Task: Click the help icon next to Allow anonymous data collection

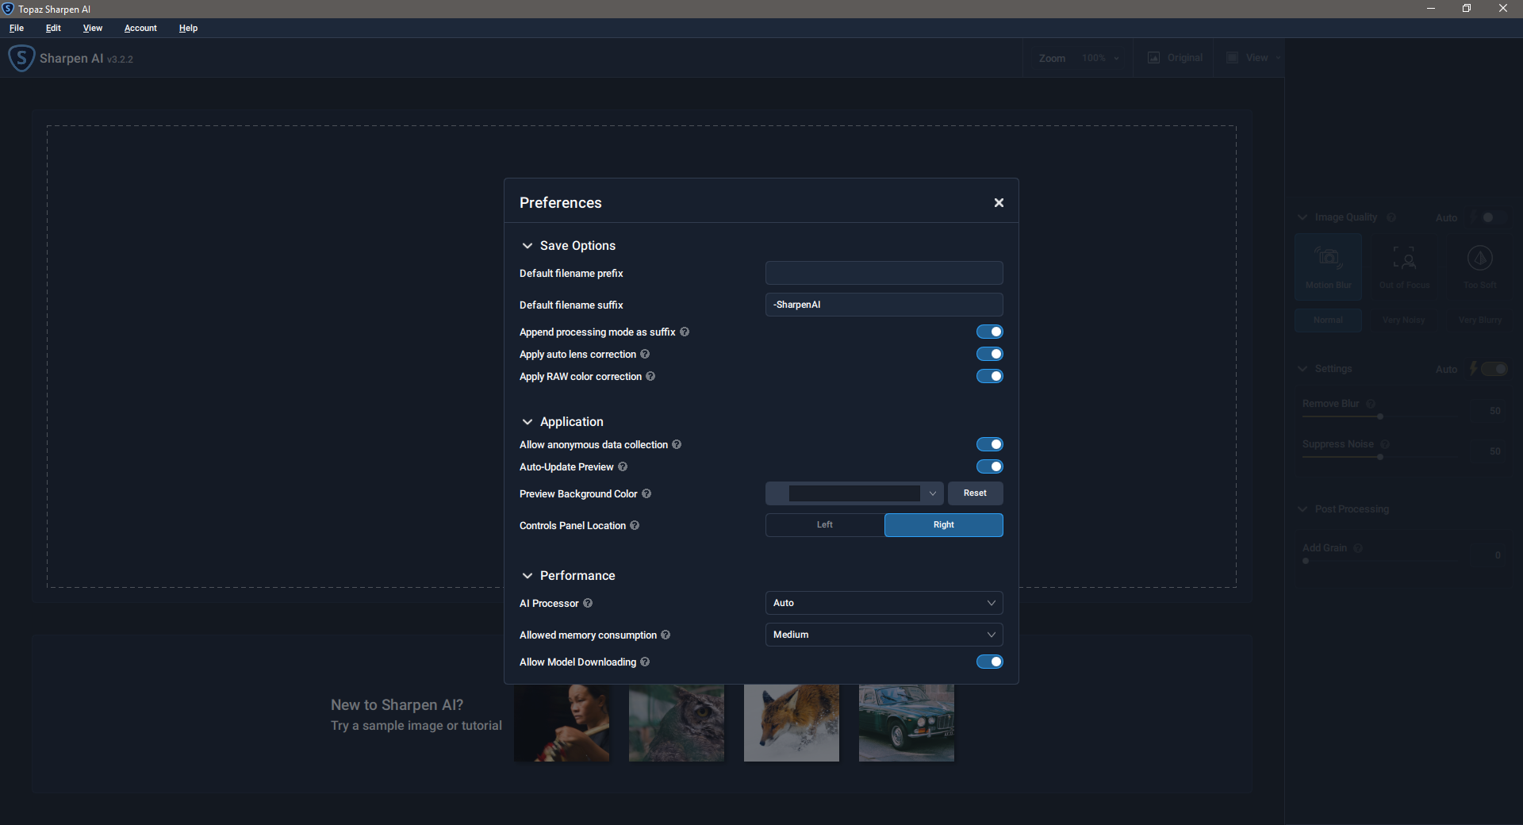Action: click(677, 444)
